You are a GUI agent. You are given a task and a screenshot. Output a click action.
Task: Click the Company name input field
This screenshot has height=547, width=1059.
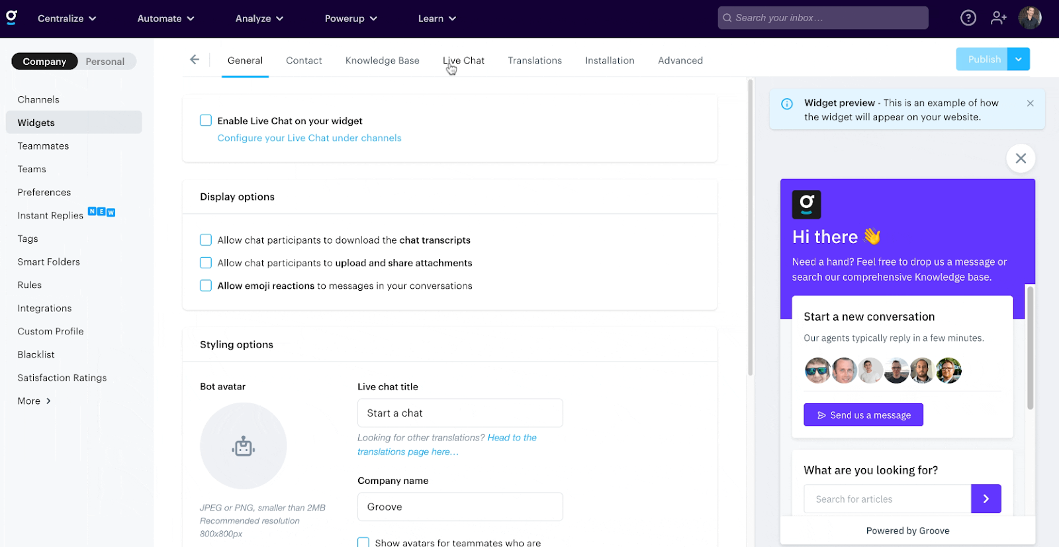(459, 507)
